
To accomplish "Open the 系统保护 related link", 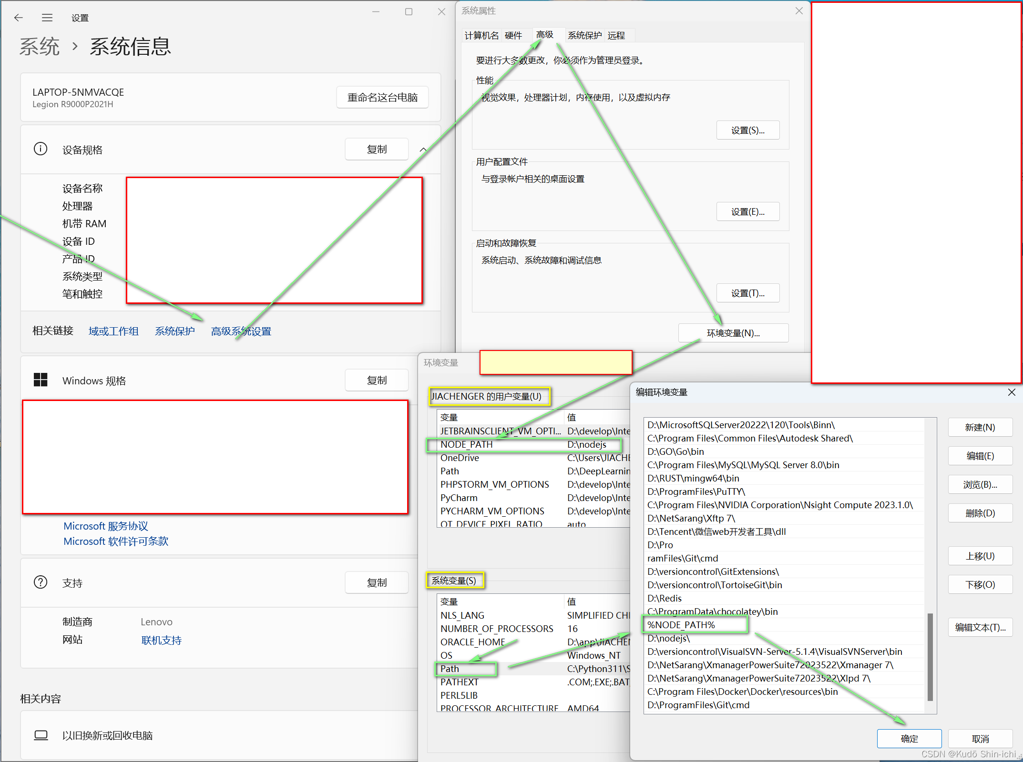I will click(x=175, y=331).
